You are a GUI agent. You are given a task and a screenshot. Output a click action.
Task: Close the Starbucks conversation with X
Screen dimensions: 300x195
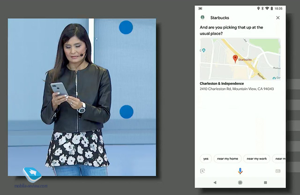278,18
